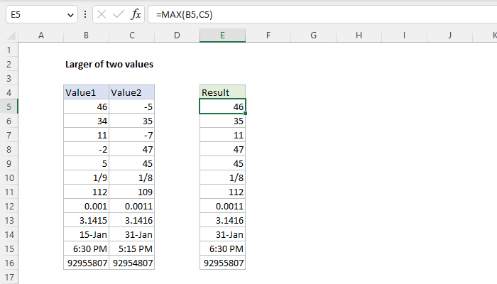Select column D header
The image size is (497, 284).
pyautogui.click(x=177, y=35)
